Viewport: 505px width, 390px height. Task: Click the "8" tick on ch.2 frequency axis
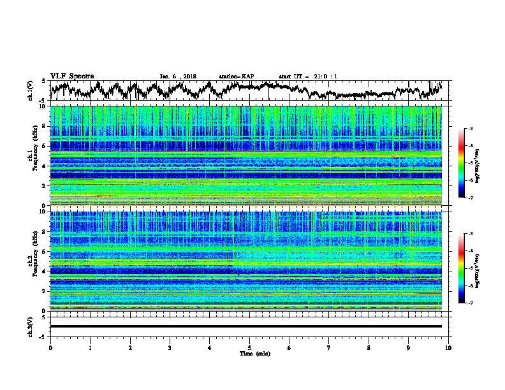pos(45,232)
